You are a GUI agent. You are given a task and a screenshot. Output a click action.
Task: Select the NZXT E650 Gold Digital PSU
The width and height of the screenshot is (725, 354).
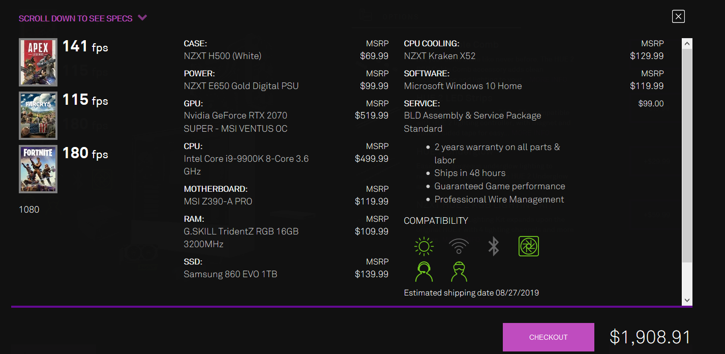coord(241,86)
